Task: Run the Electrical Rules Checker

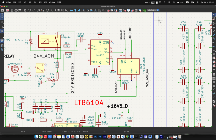Action: [125, 10]
